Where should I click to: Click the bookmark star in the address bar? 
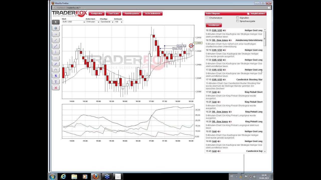click(x=269, y=8)
